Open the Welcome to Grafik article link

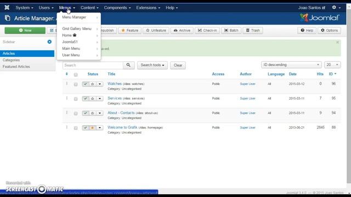(x=122, y=128)
